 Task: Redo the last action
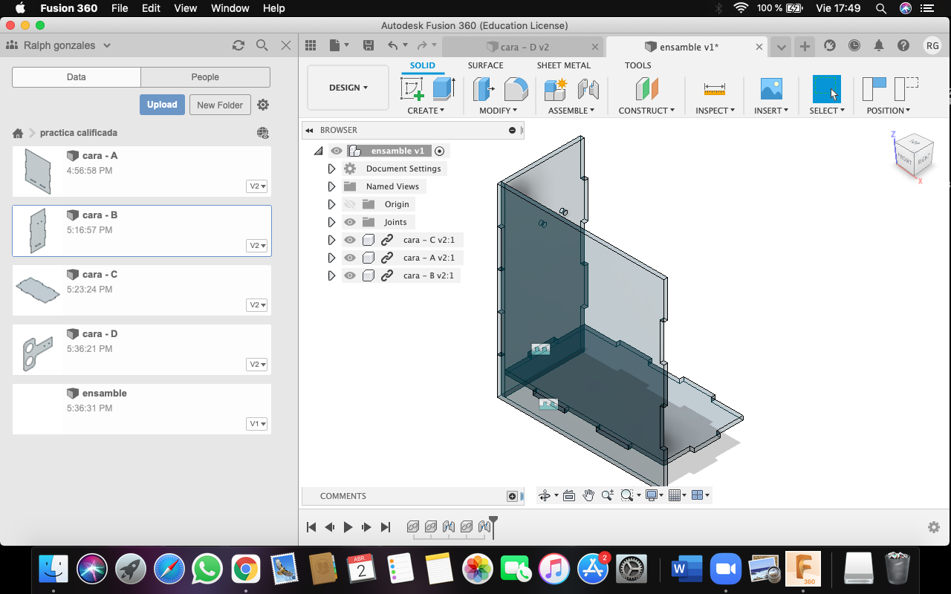click(422, 46)
